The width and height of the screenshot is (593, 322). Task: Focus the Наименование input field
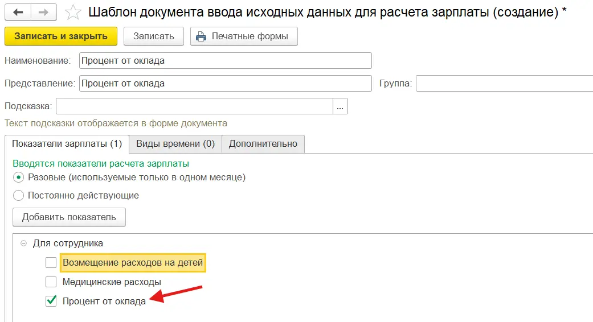coord(225,61)
